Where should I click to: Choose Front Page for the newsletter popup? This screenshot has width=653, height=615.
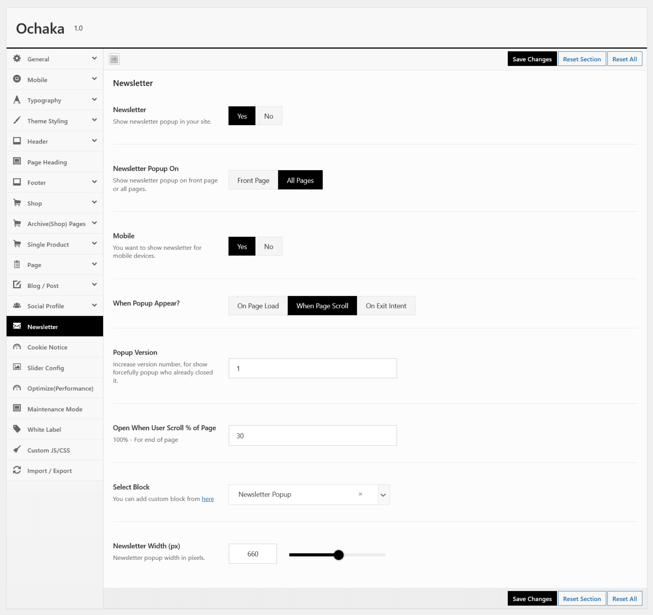[x=253, y=180]
